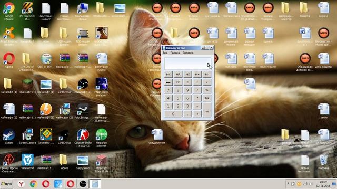Click calculator digit 5 button
The height and width of the screenshot is (189, 337).
click(178, 98)
